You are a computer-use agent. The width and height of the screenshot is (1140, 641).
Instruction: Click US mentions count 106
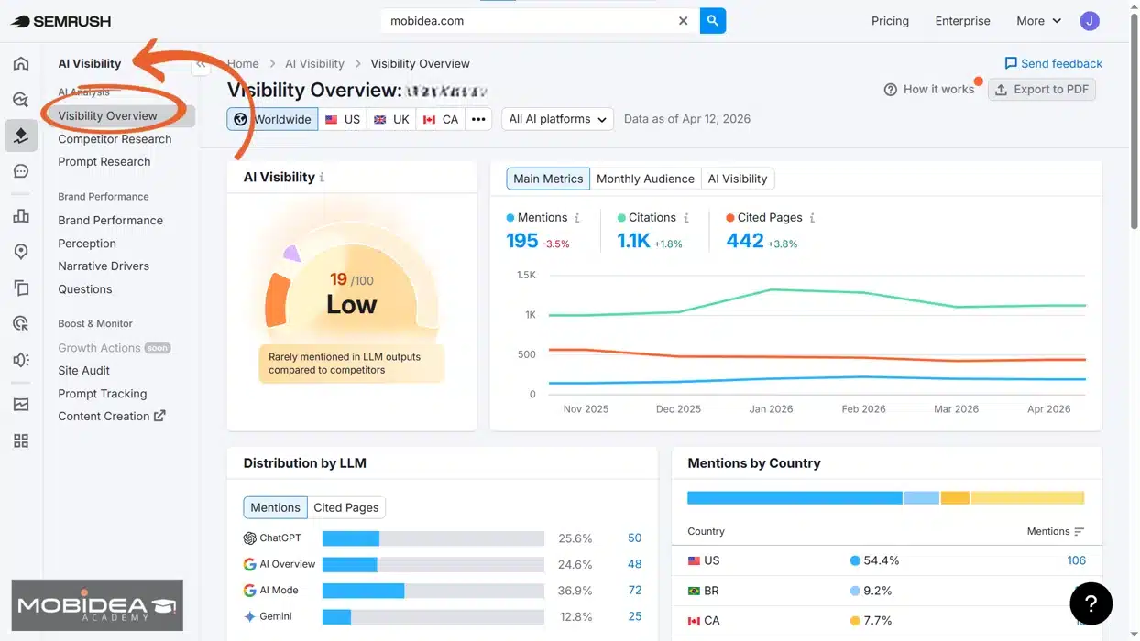tap(1076, 560)
